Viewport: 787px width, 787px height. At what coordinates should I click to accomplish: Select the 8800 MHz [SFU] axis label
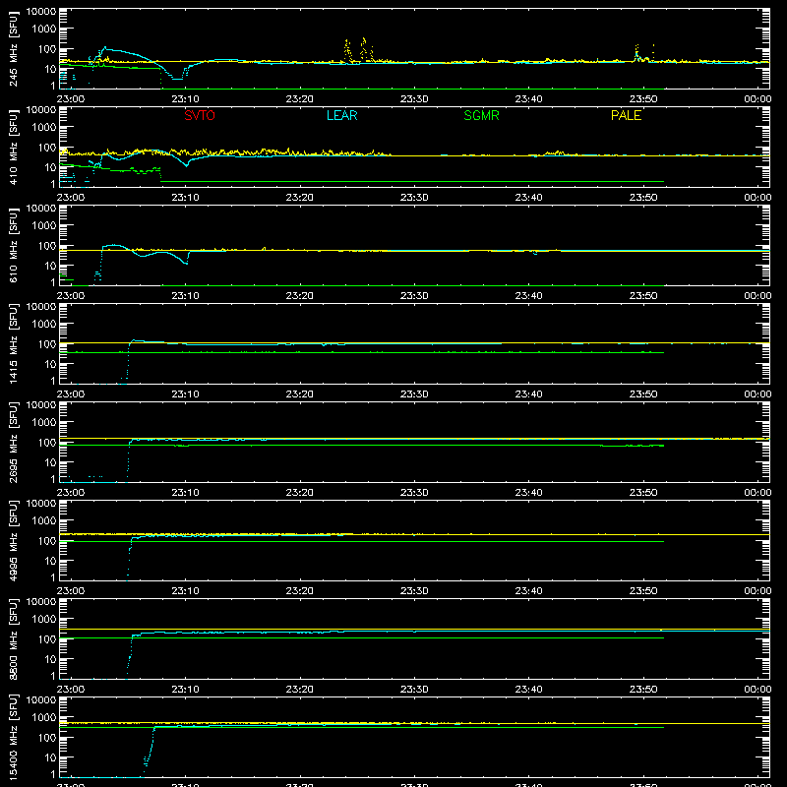click(14, 638)
